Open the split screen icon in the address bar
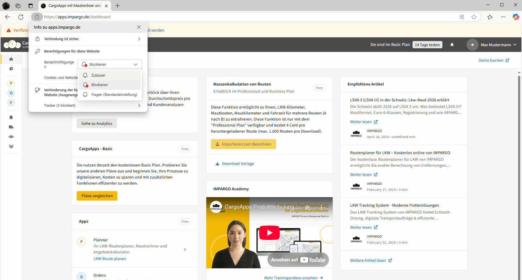Viewport: 522px width, 280px height. click(462, 17)
